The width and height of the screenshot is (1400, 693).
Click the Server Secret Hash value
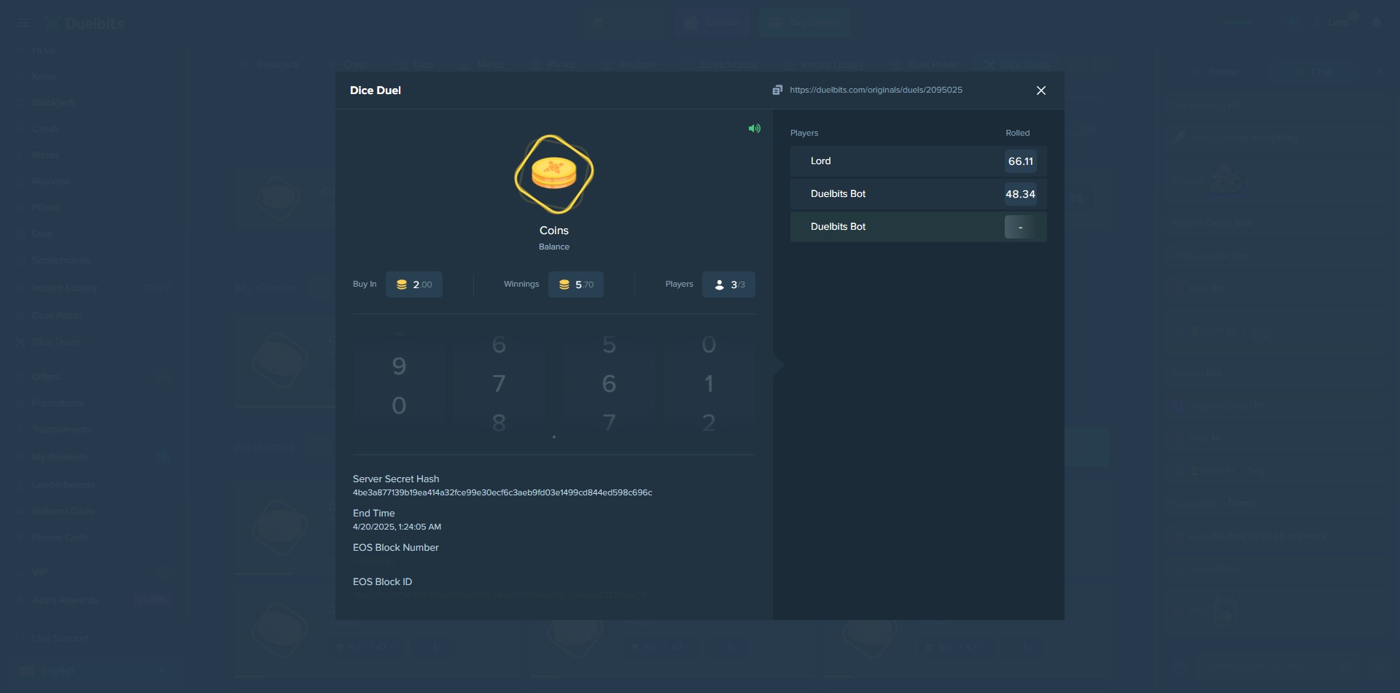[x=502, y=492]
